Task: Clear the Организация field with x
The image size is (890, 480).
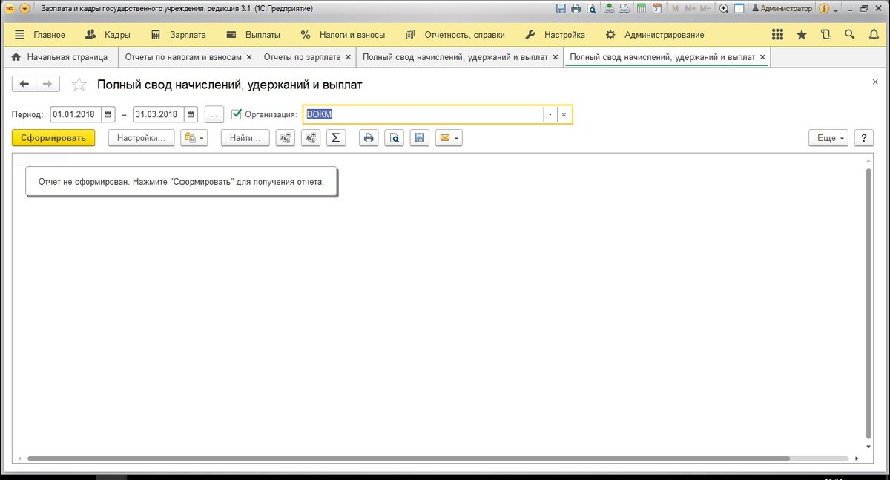Action: tap(564, 114)
